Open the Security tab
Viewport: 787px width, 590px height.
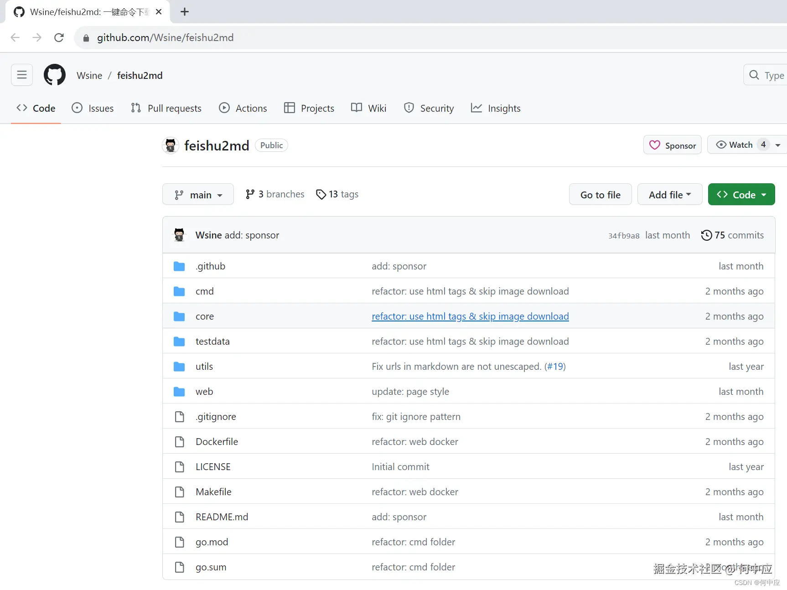pos(429,108)
